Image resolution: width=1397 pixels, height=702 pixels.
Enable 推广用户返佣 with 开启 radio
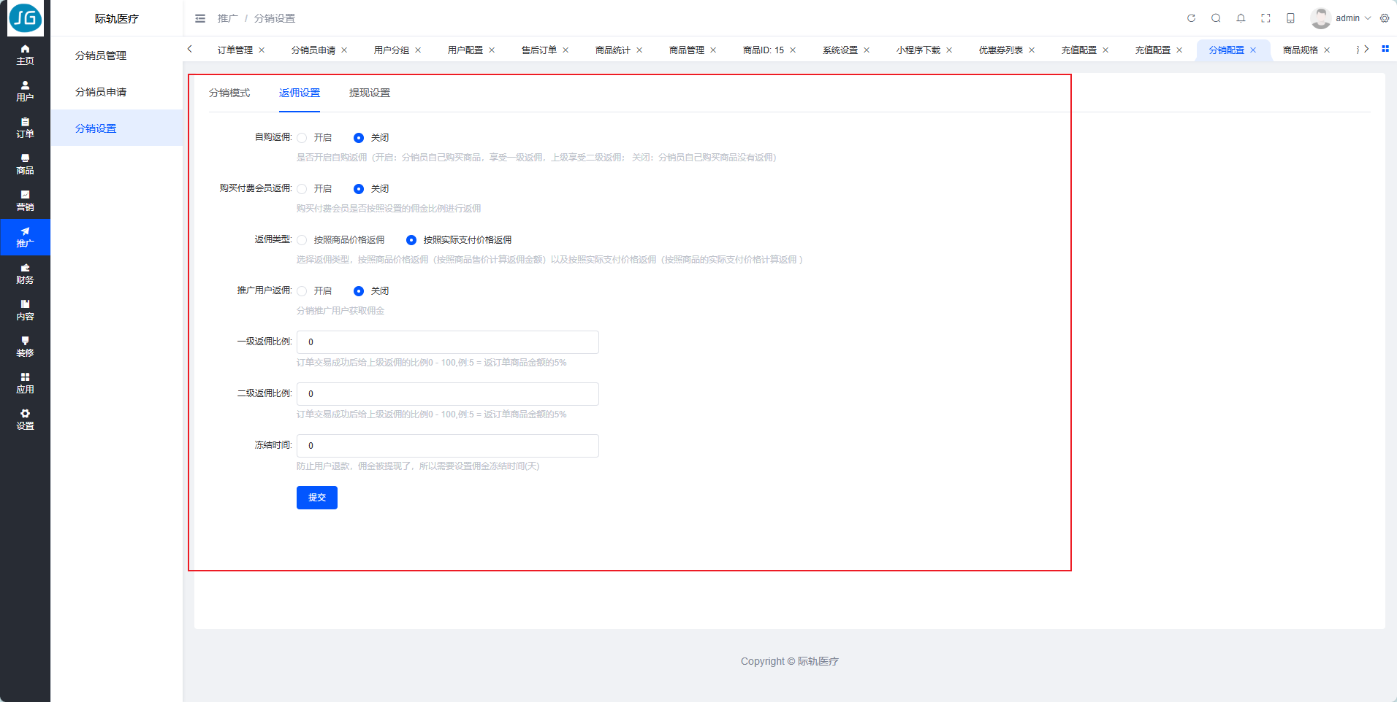[302, 291]
